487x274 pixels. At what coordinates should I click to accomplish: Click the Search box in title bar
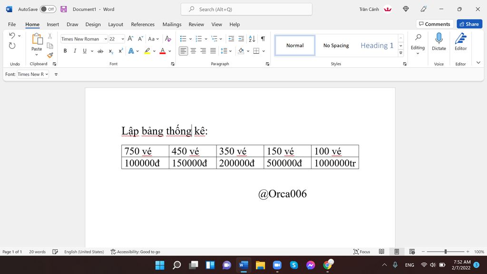coord(247,10)
